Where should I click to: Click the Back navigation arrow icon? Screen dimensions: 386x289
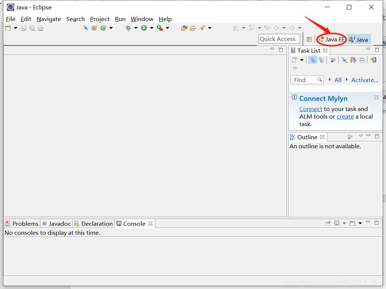click(x=276, y=28)
